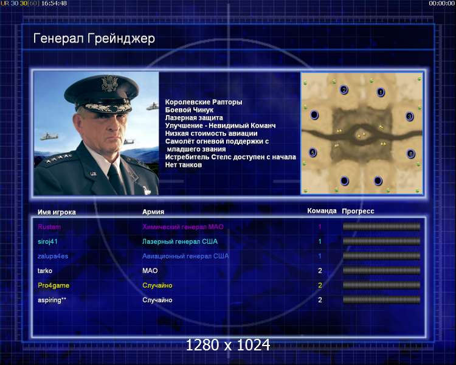Click the 00:00:00 timer at top right
This screenshot has height=365, width=456.
(x=441, y=3)
